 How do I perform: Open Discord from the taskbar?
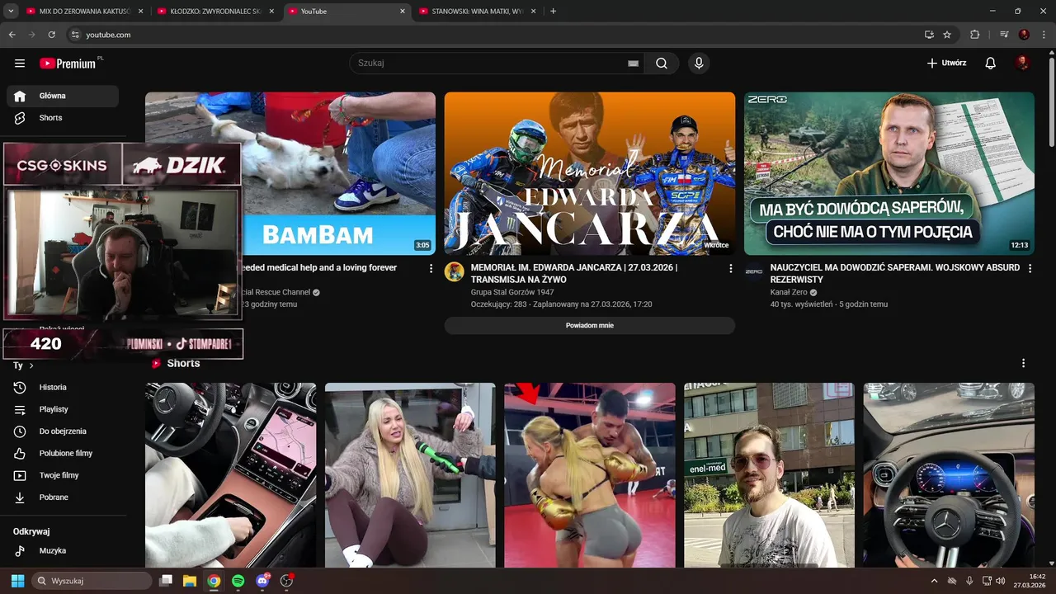262,581
